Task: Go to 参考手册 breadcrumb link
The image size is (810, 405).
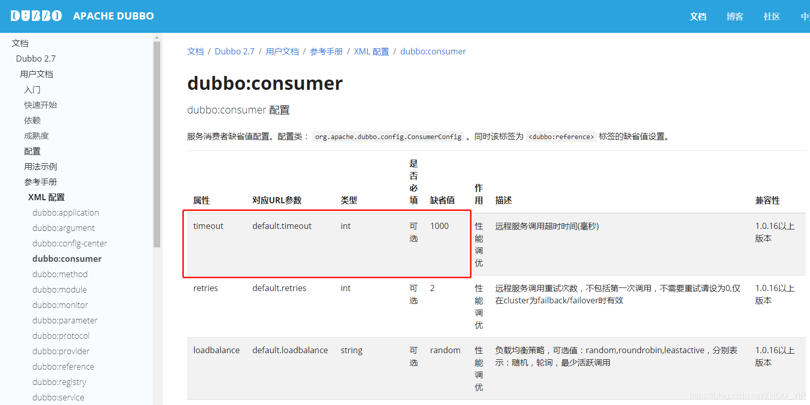Action: [x=326, y=51]
